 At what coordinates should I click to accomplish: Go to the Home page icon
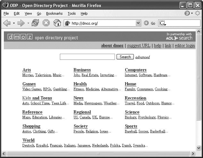pyautogui.click(x=57, y=23)
